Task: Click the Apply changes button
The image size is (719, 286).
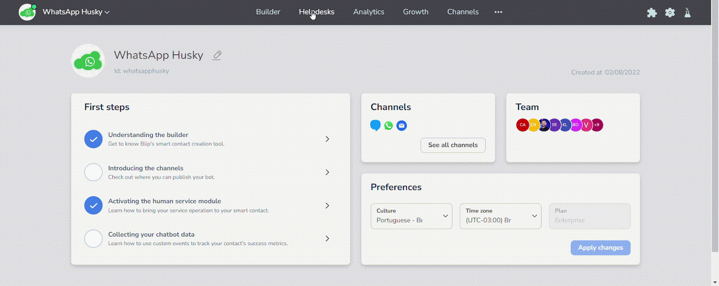Action: [600, 248]
